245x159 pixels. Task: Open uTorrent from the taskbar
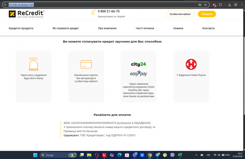[165, 155]
